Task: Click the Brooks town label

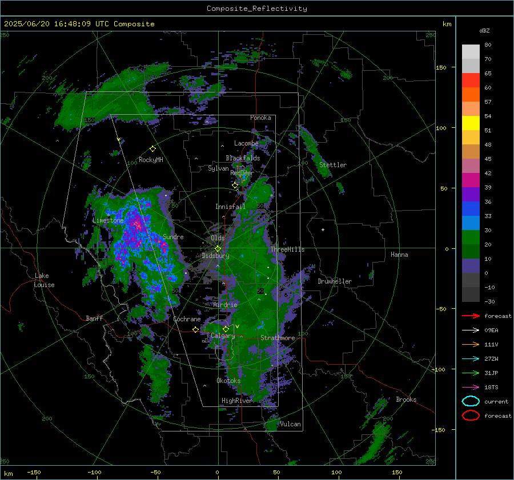Action: click(x=406, y=400)
